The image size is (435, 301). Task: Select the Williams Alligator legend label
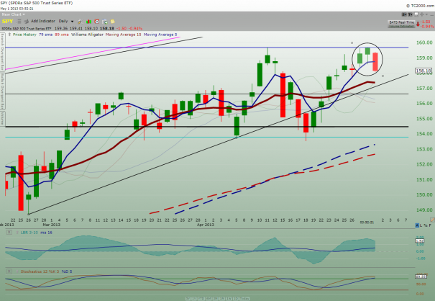click(87, 35)
